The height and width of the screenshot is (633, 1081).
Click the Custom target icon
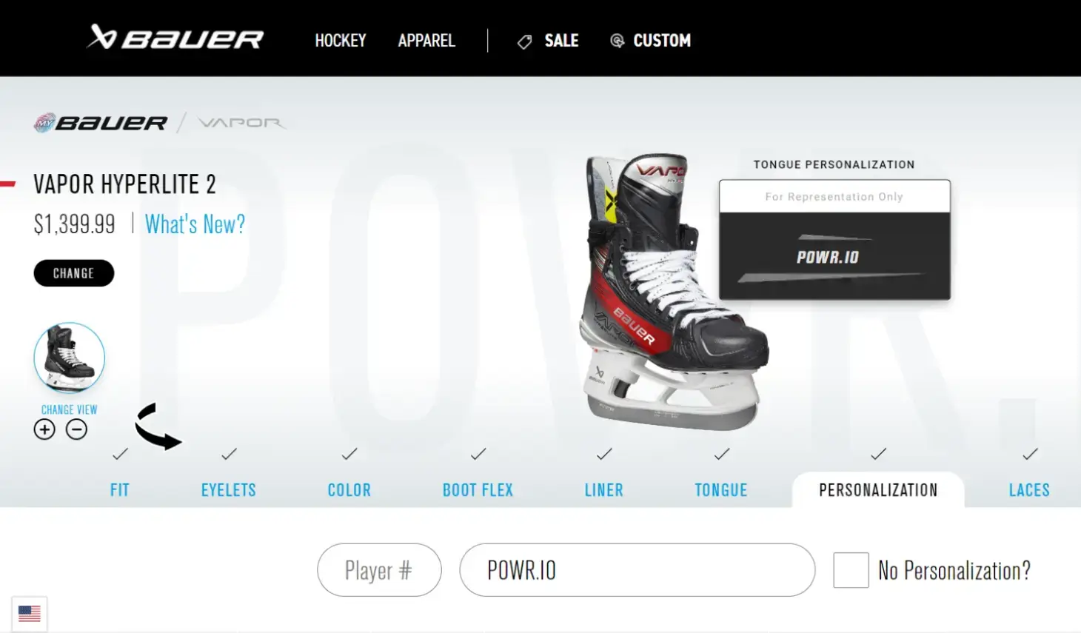coord(617,41)
